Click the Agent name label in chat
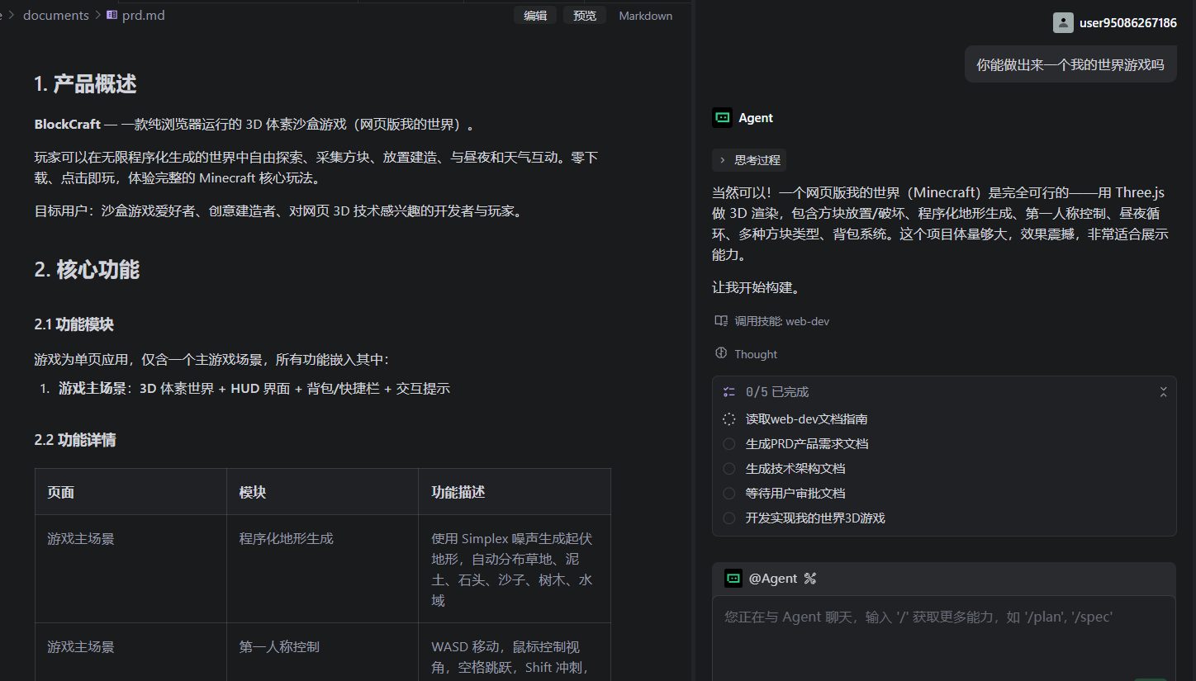The image size is (1196, 681). (x=756, y=117)
